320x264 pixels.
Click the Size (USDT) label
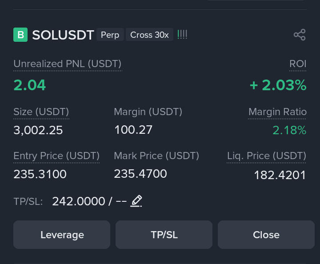[41, 112]
